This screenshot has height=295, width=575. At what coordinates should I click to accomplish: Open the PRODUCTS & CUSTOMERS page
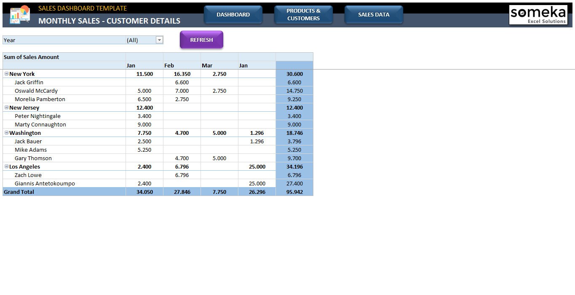coord(303,14)
